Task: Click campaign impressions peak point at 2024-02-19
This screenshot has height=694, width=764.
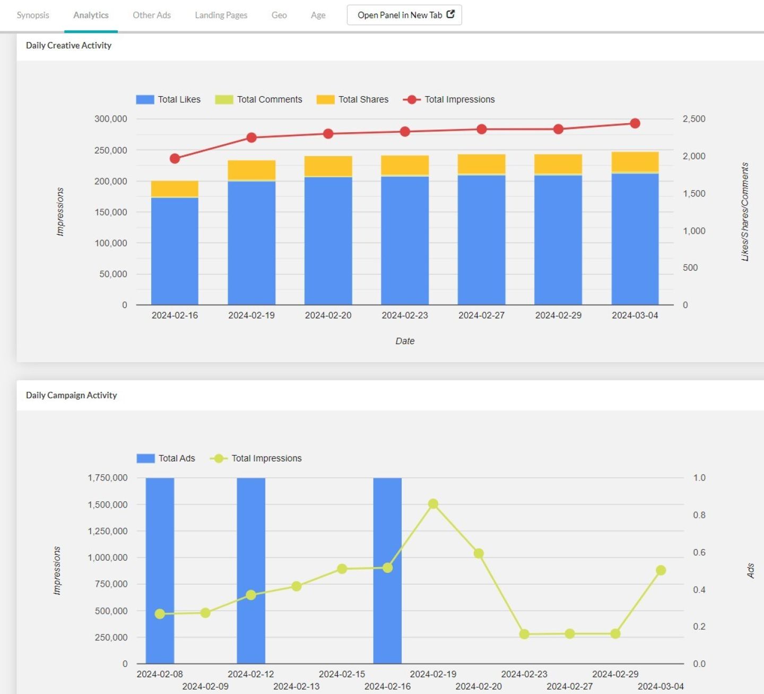Action: coord(433,504)
